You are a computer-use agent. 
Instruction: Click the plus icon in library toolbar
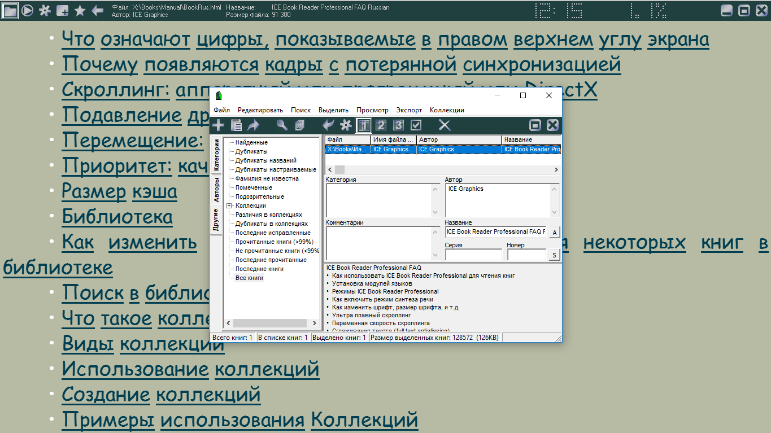coord(219,125)
